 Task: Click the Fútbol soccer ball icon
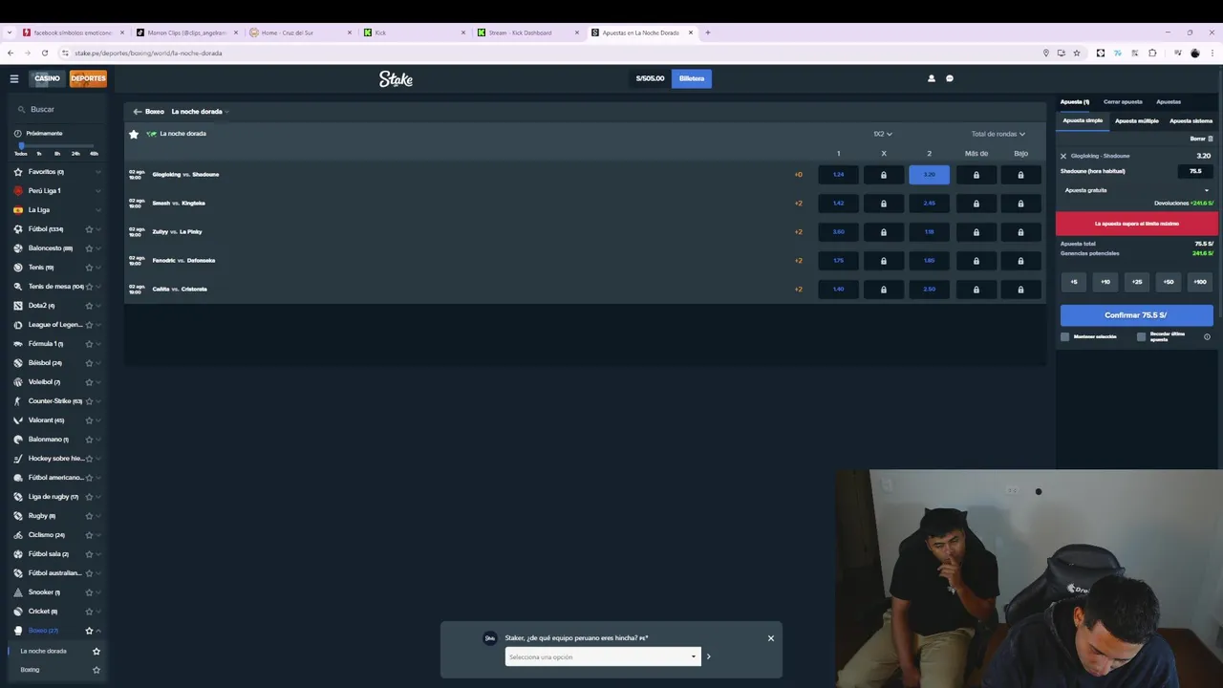(18, 229)
